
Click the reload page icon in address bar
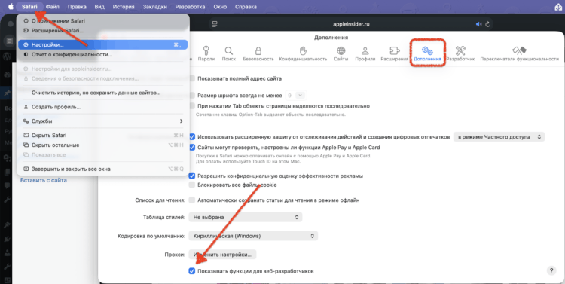pyautogui.click(x=488, y=24)
